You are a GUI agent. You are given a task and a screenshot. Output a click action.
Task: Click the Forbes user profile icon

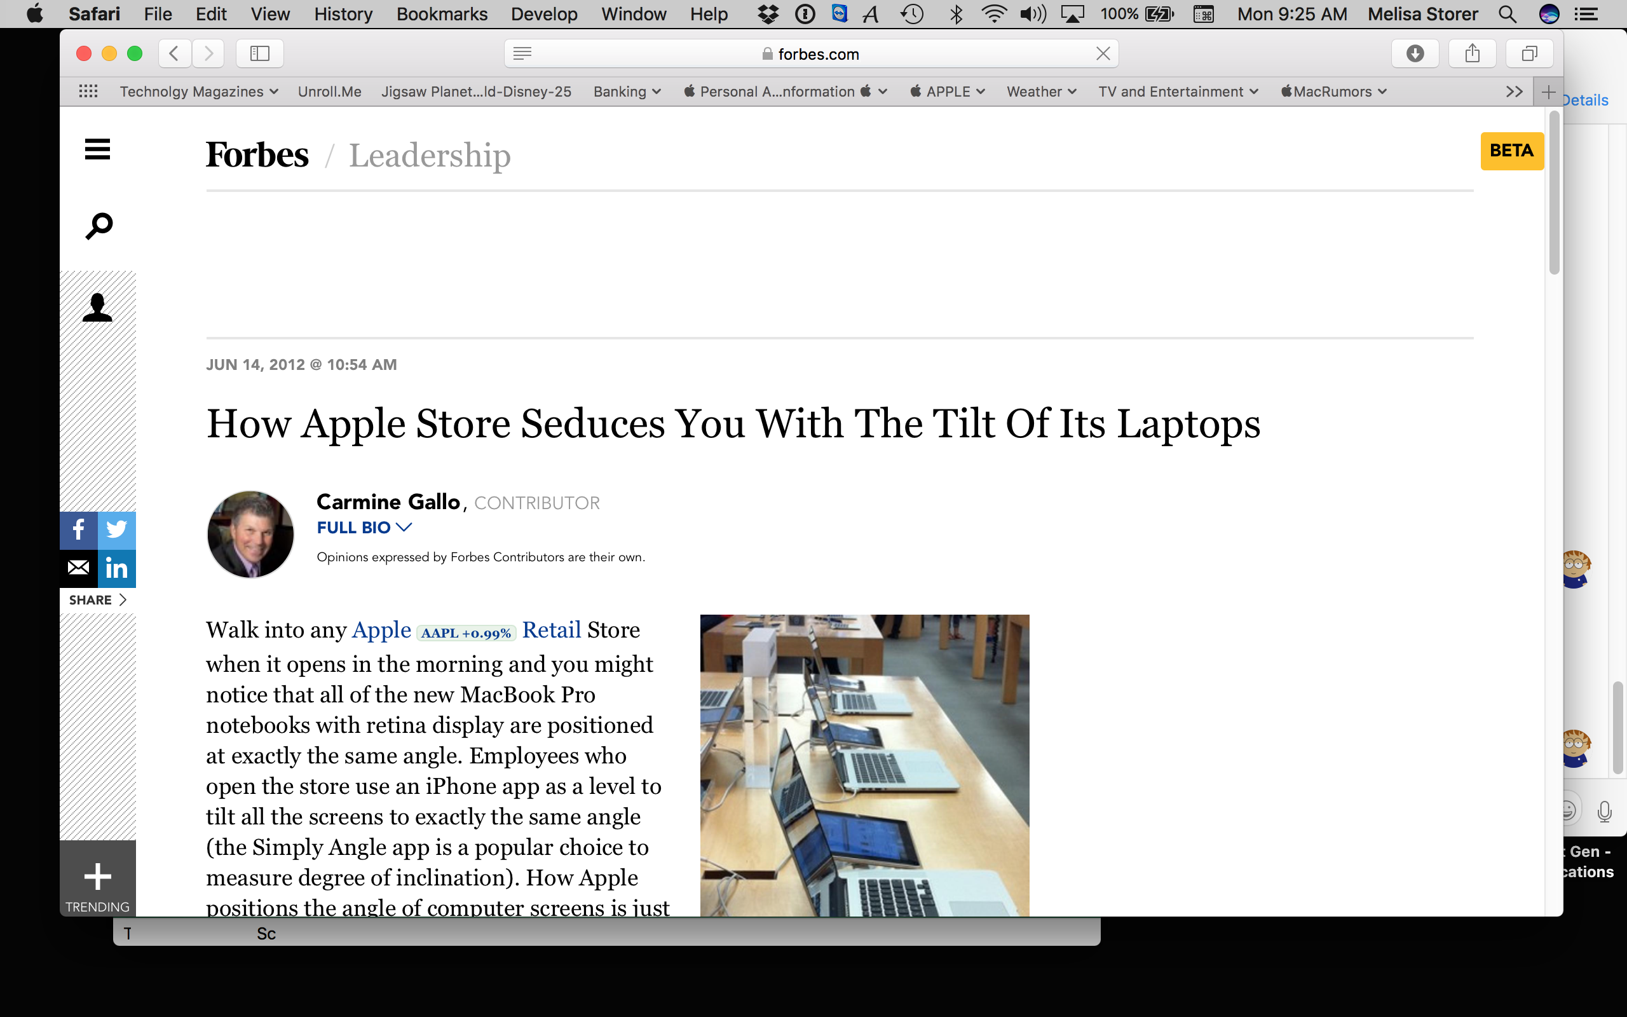97,308
